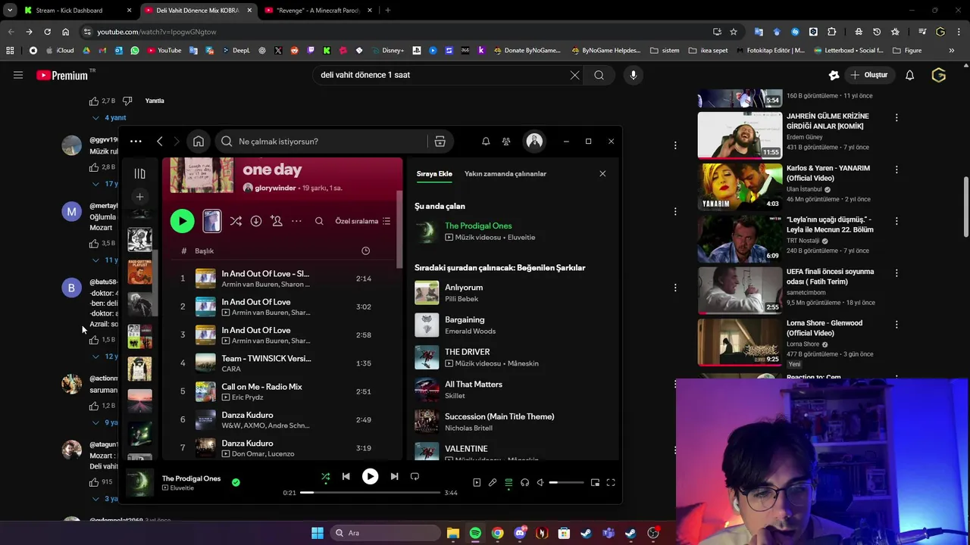Open YouTube hamburger guide menu
970x545 pixels.
(18, 75)
